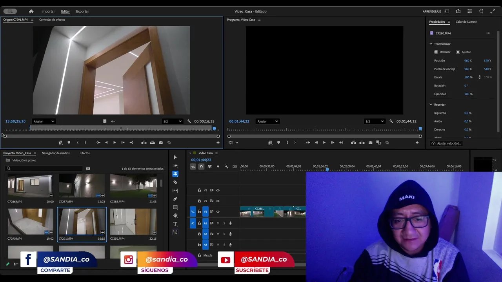Open the Source monitor 1/2 resolution dropdown
The image size is (502, 282).
click(x=173, y=121)
